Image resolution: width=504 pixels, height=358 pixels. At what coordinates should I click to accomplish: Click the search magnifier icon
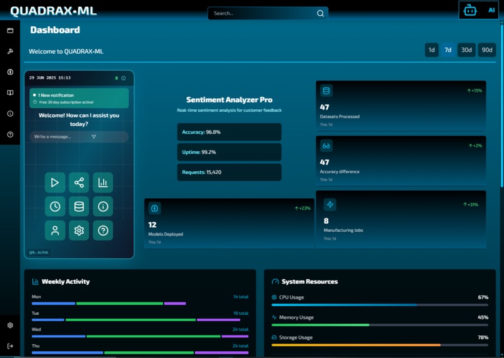click(320, 13)
